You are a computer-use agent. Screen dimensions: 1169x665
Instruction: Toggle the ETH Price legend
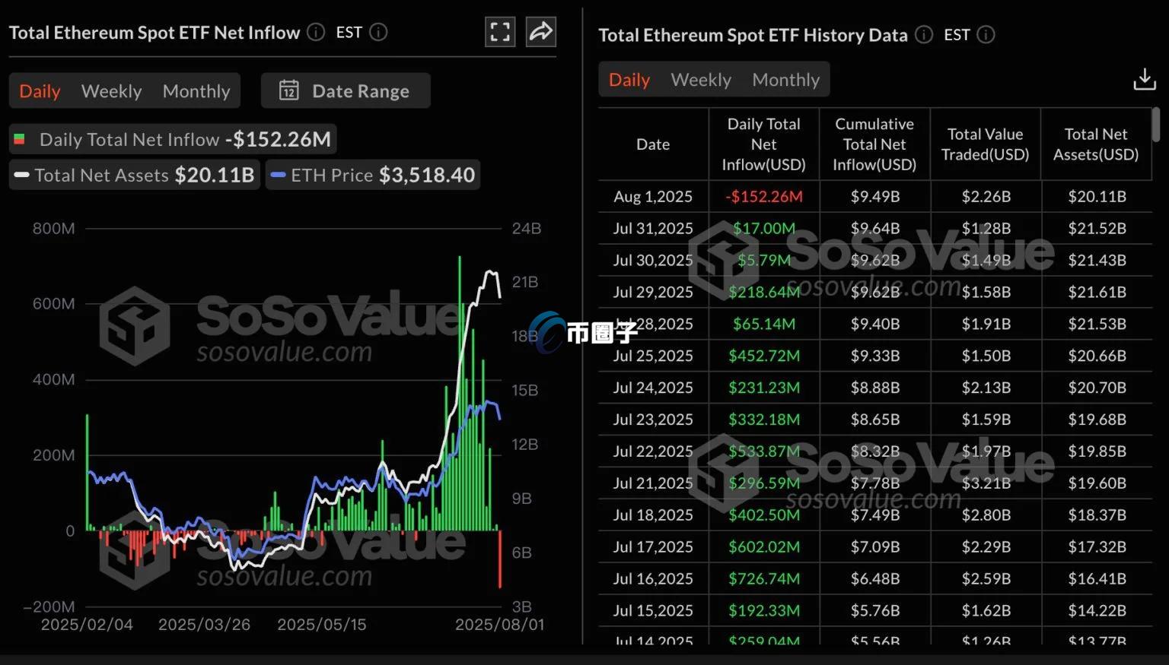point(372,175)
